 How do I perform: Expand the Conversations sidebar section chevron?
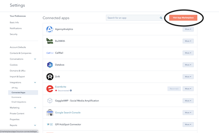click(x=35, y=59)
